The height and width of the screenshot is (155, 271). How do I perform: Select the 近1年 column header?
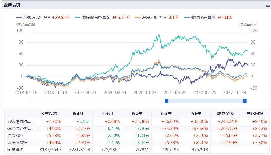click(x=137, y=114)
